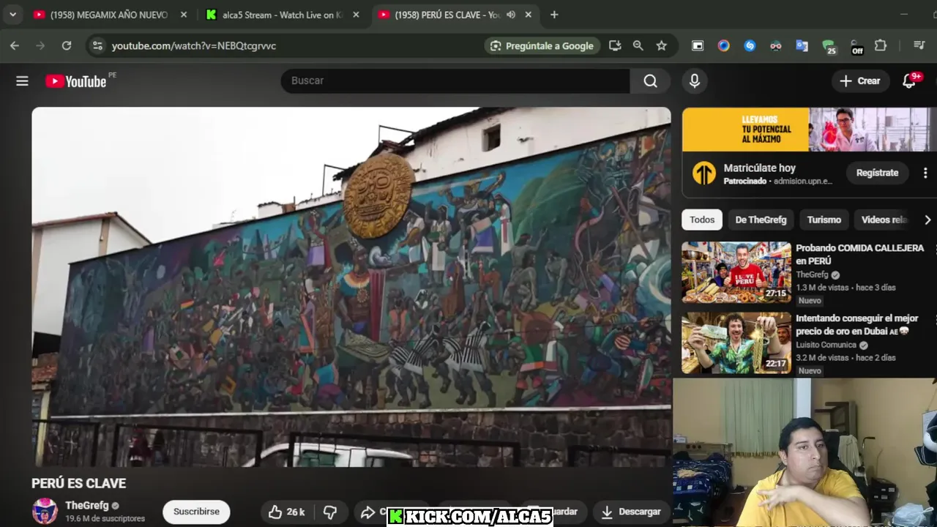Click the Crear button
This screenshot has height=527, width=937.
(860, 81)
